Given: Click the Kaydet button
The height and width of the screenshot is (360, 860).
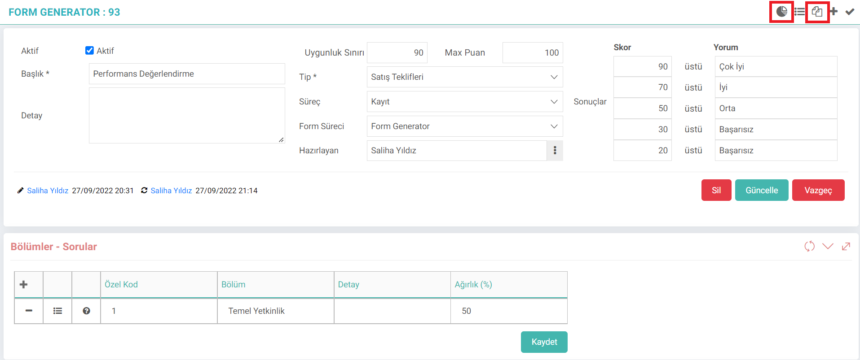Looking at the screenshot, I should (544, 342).
